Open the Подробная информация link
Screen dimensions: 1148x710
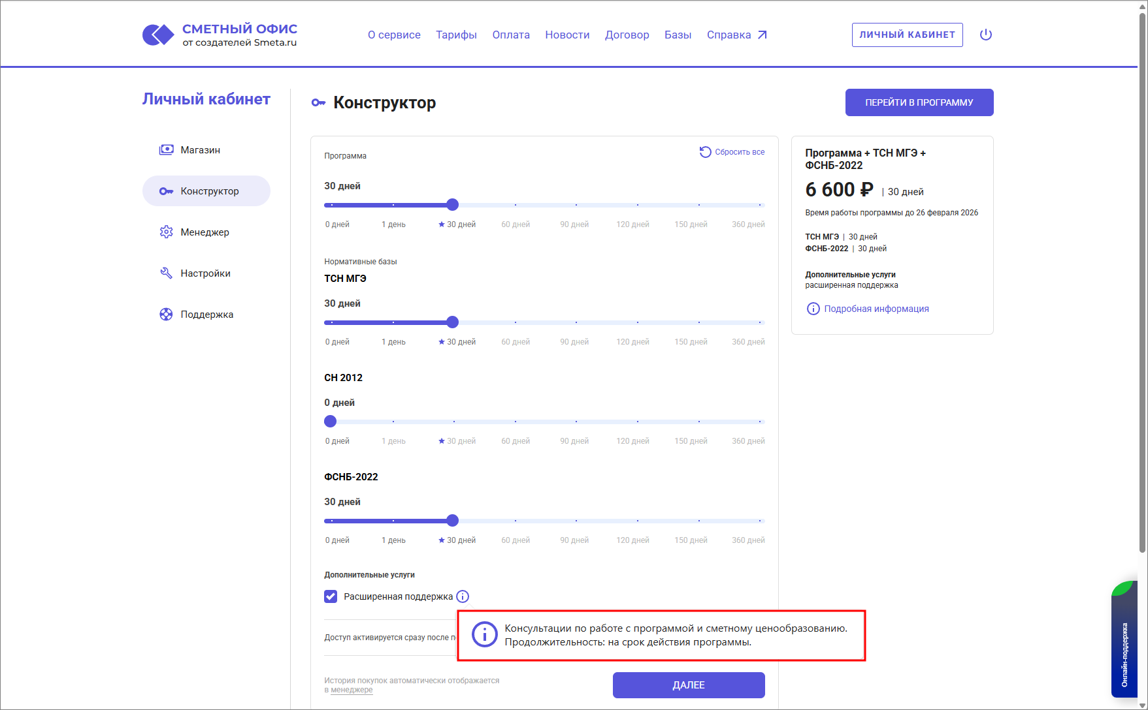876,309
